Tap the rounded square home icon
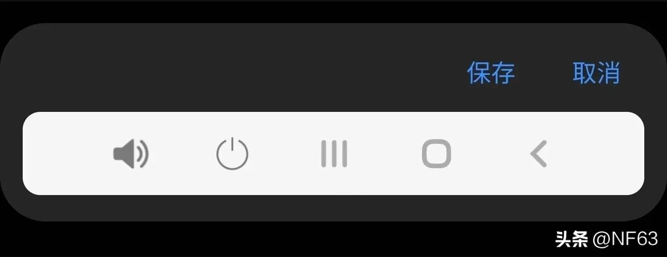This screenshot has height=257, width=667. (x=436, y=154)
